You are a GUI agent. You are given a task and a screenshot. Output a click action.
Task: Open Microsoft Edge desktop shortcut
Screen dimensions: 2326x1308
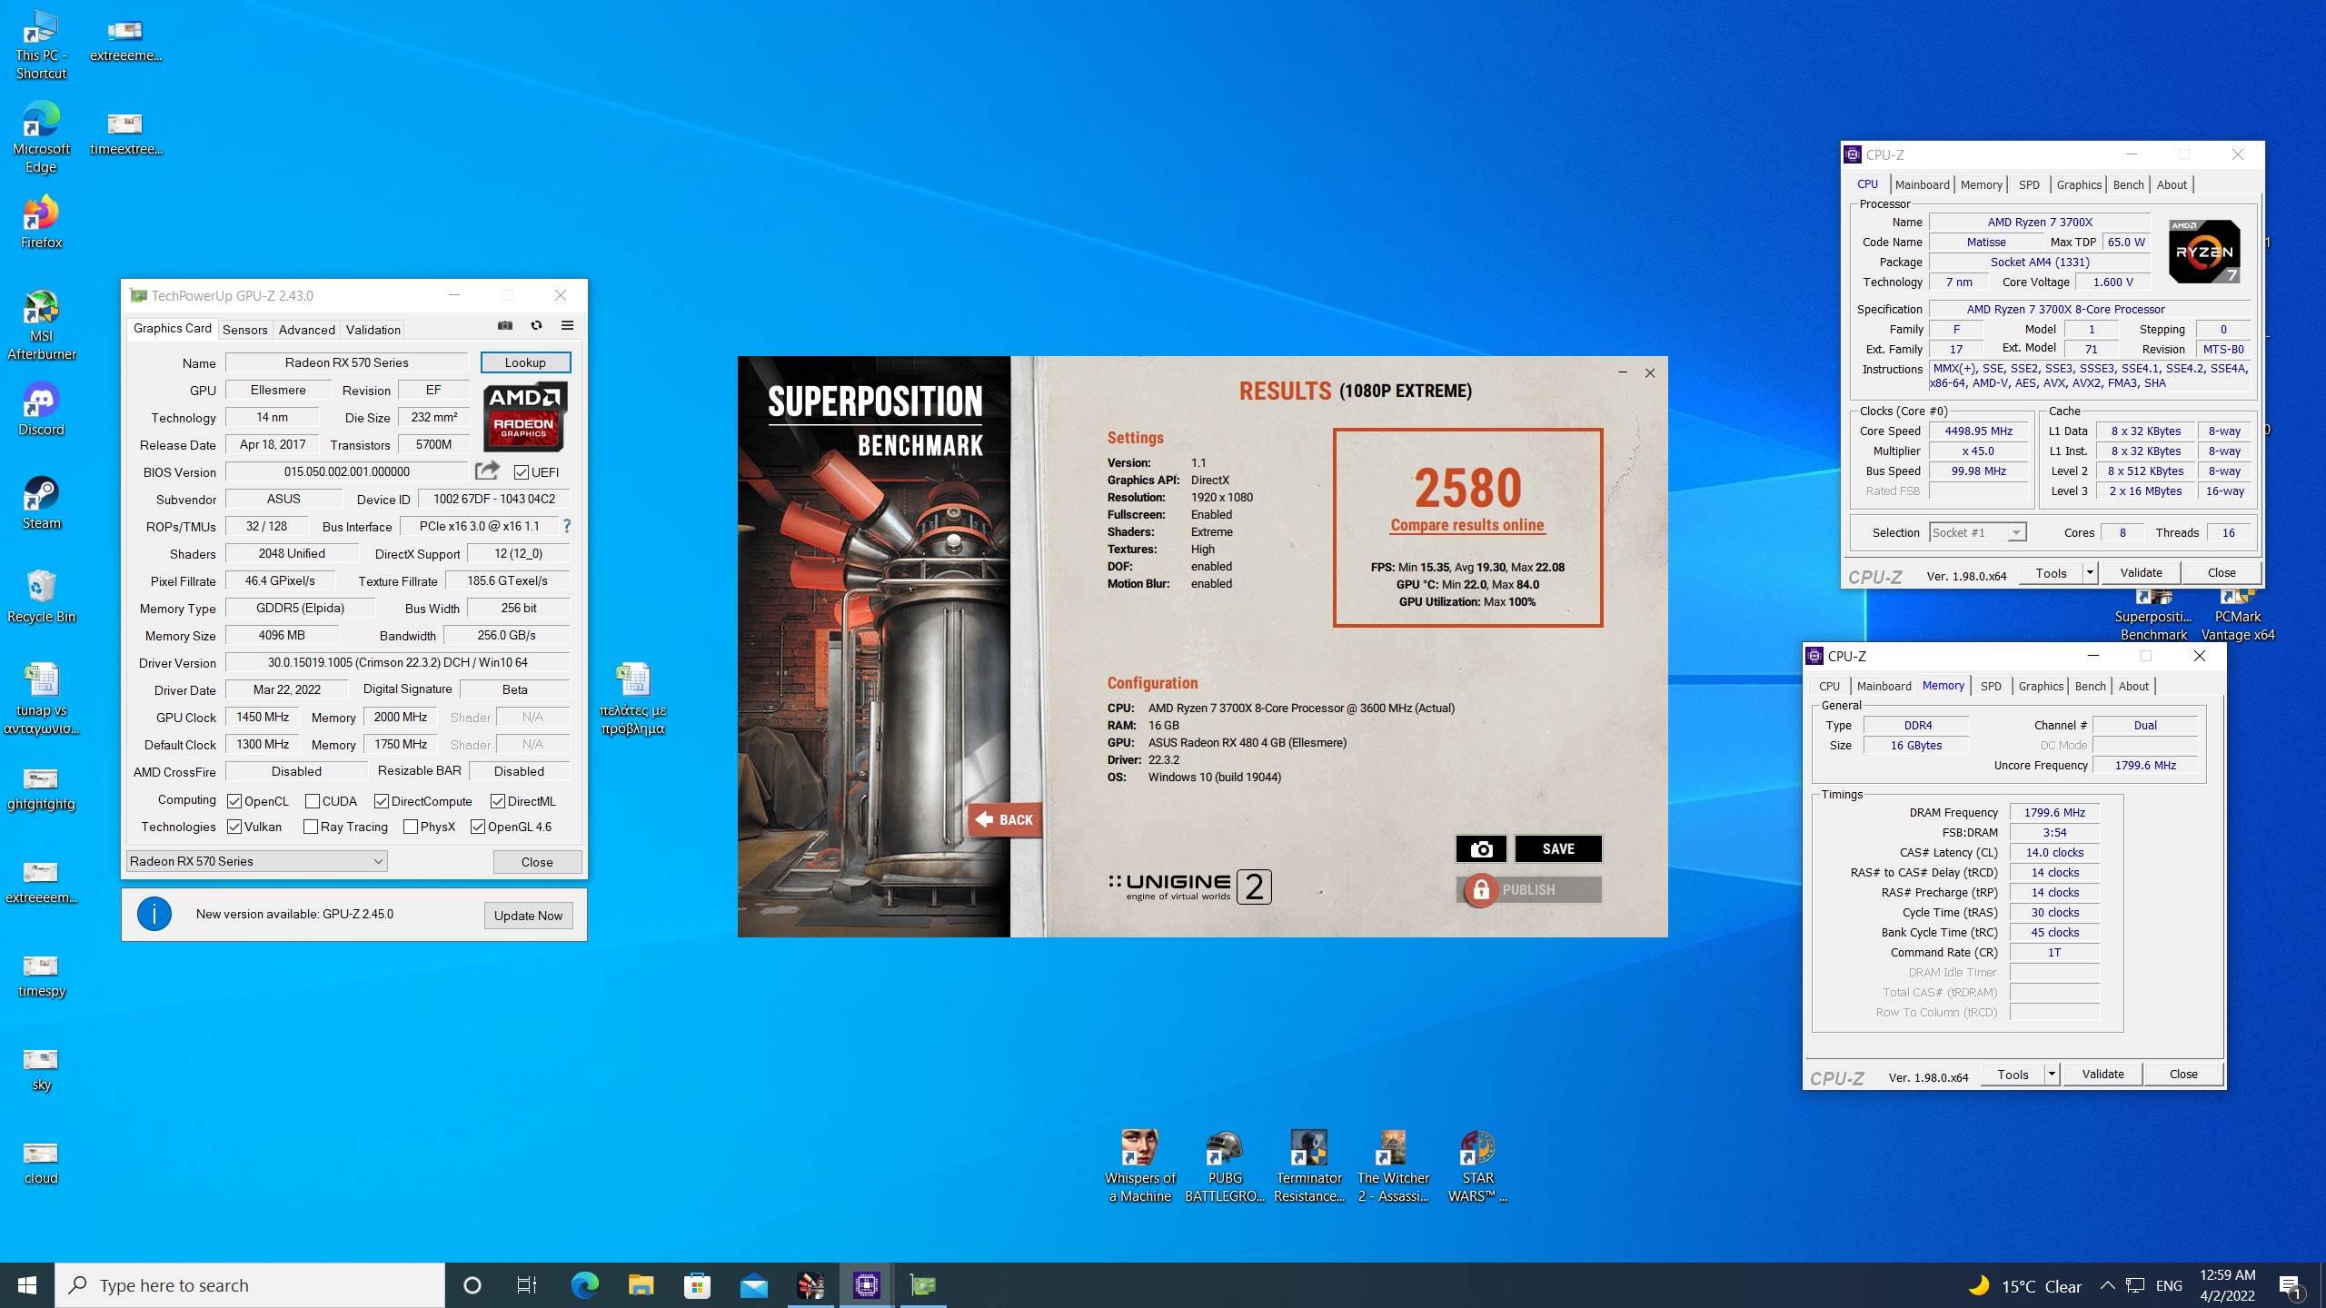coord(41,139)
